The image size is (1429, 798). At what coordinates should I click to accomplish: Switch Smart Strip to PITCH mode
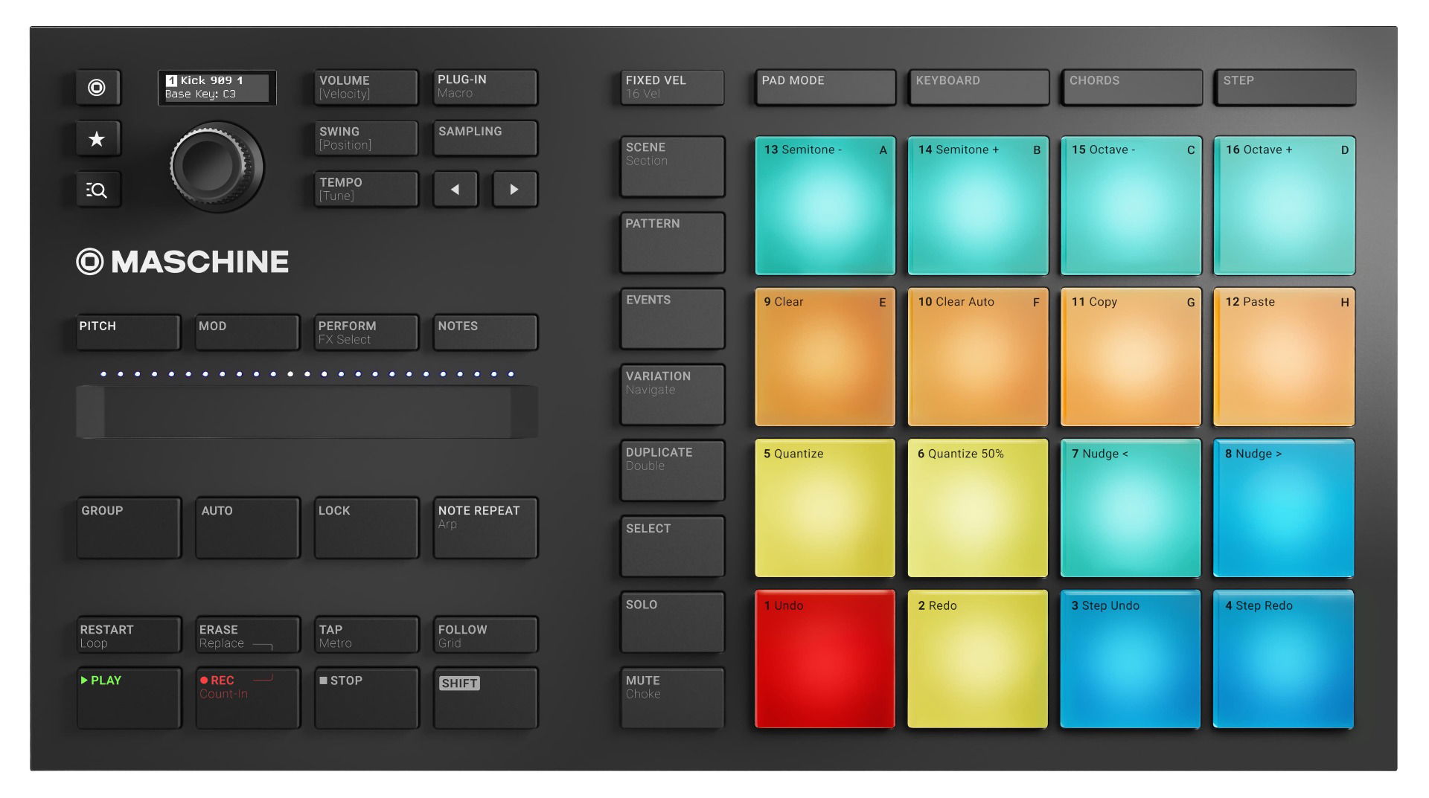click(x=128, y=332)
